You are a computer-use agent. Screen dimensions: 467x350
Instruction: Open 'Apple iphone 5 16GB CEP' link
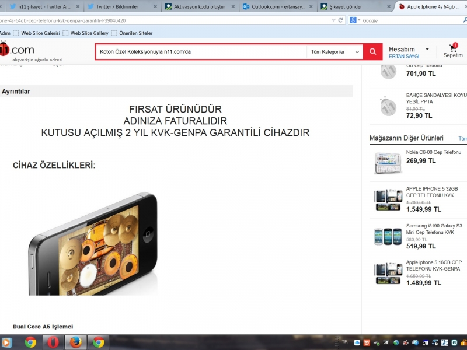(x=434, y=265)
